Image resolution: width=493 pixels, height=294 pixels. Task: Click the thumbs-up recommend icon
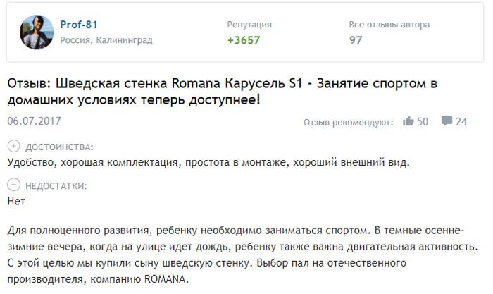coord(408,121)
